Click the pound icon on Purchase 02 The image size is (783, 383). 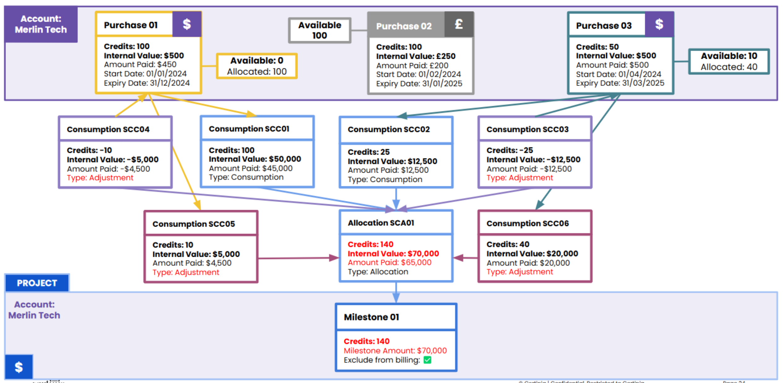(459, 24)
